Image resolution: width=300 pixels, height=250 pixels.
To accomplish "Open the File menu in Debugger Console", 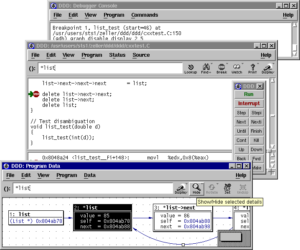I will 57,15.
